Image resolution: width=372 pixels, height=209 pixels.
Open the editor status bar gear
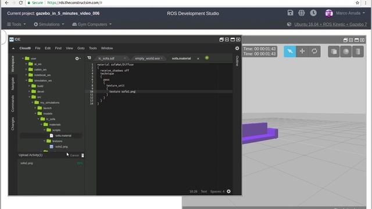[x=228, y=191]
